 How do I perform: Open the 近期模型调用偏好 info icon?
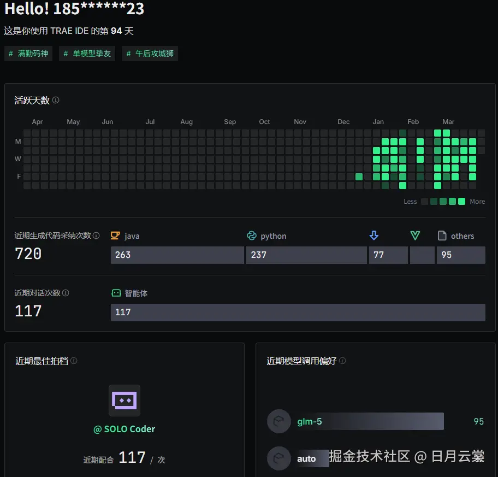point(342,361)
